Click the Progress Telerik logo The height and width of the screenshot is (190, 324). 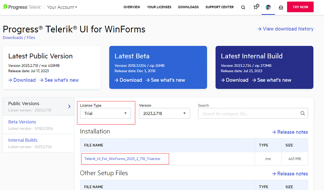point(22,7)
